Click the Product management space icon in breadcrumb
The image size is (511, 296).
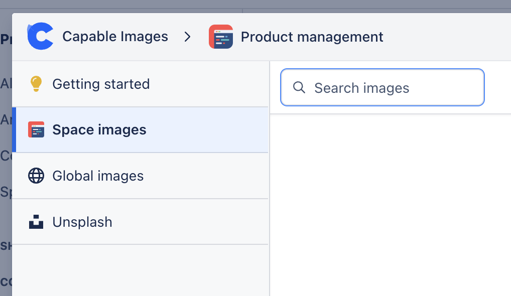(x=221, y=36)
